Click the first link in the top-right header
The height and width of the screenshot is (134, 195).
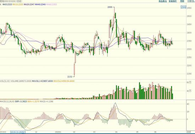click(x=163, y=1)
